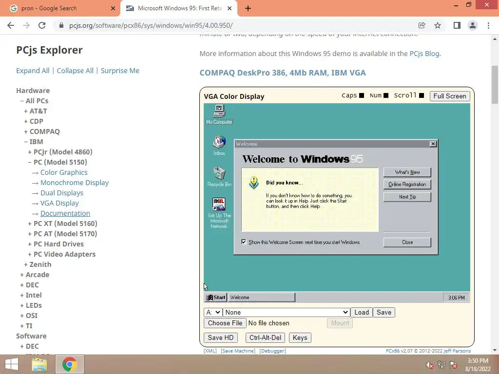Open the Inbox desktop icon
The image size is (499, 374).
click(x=219, y=145)
